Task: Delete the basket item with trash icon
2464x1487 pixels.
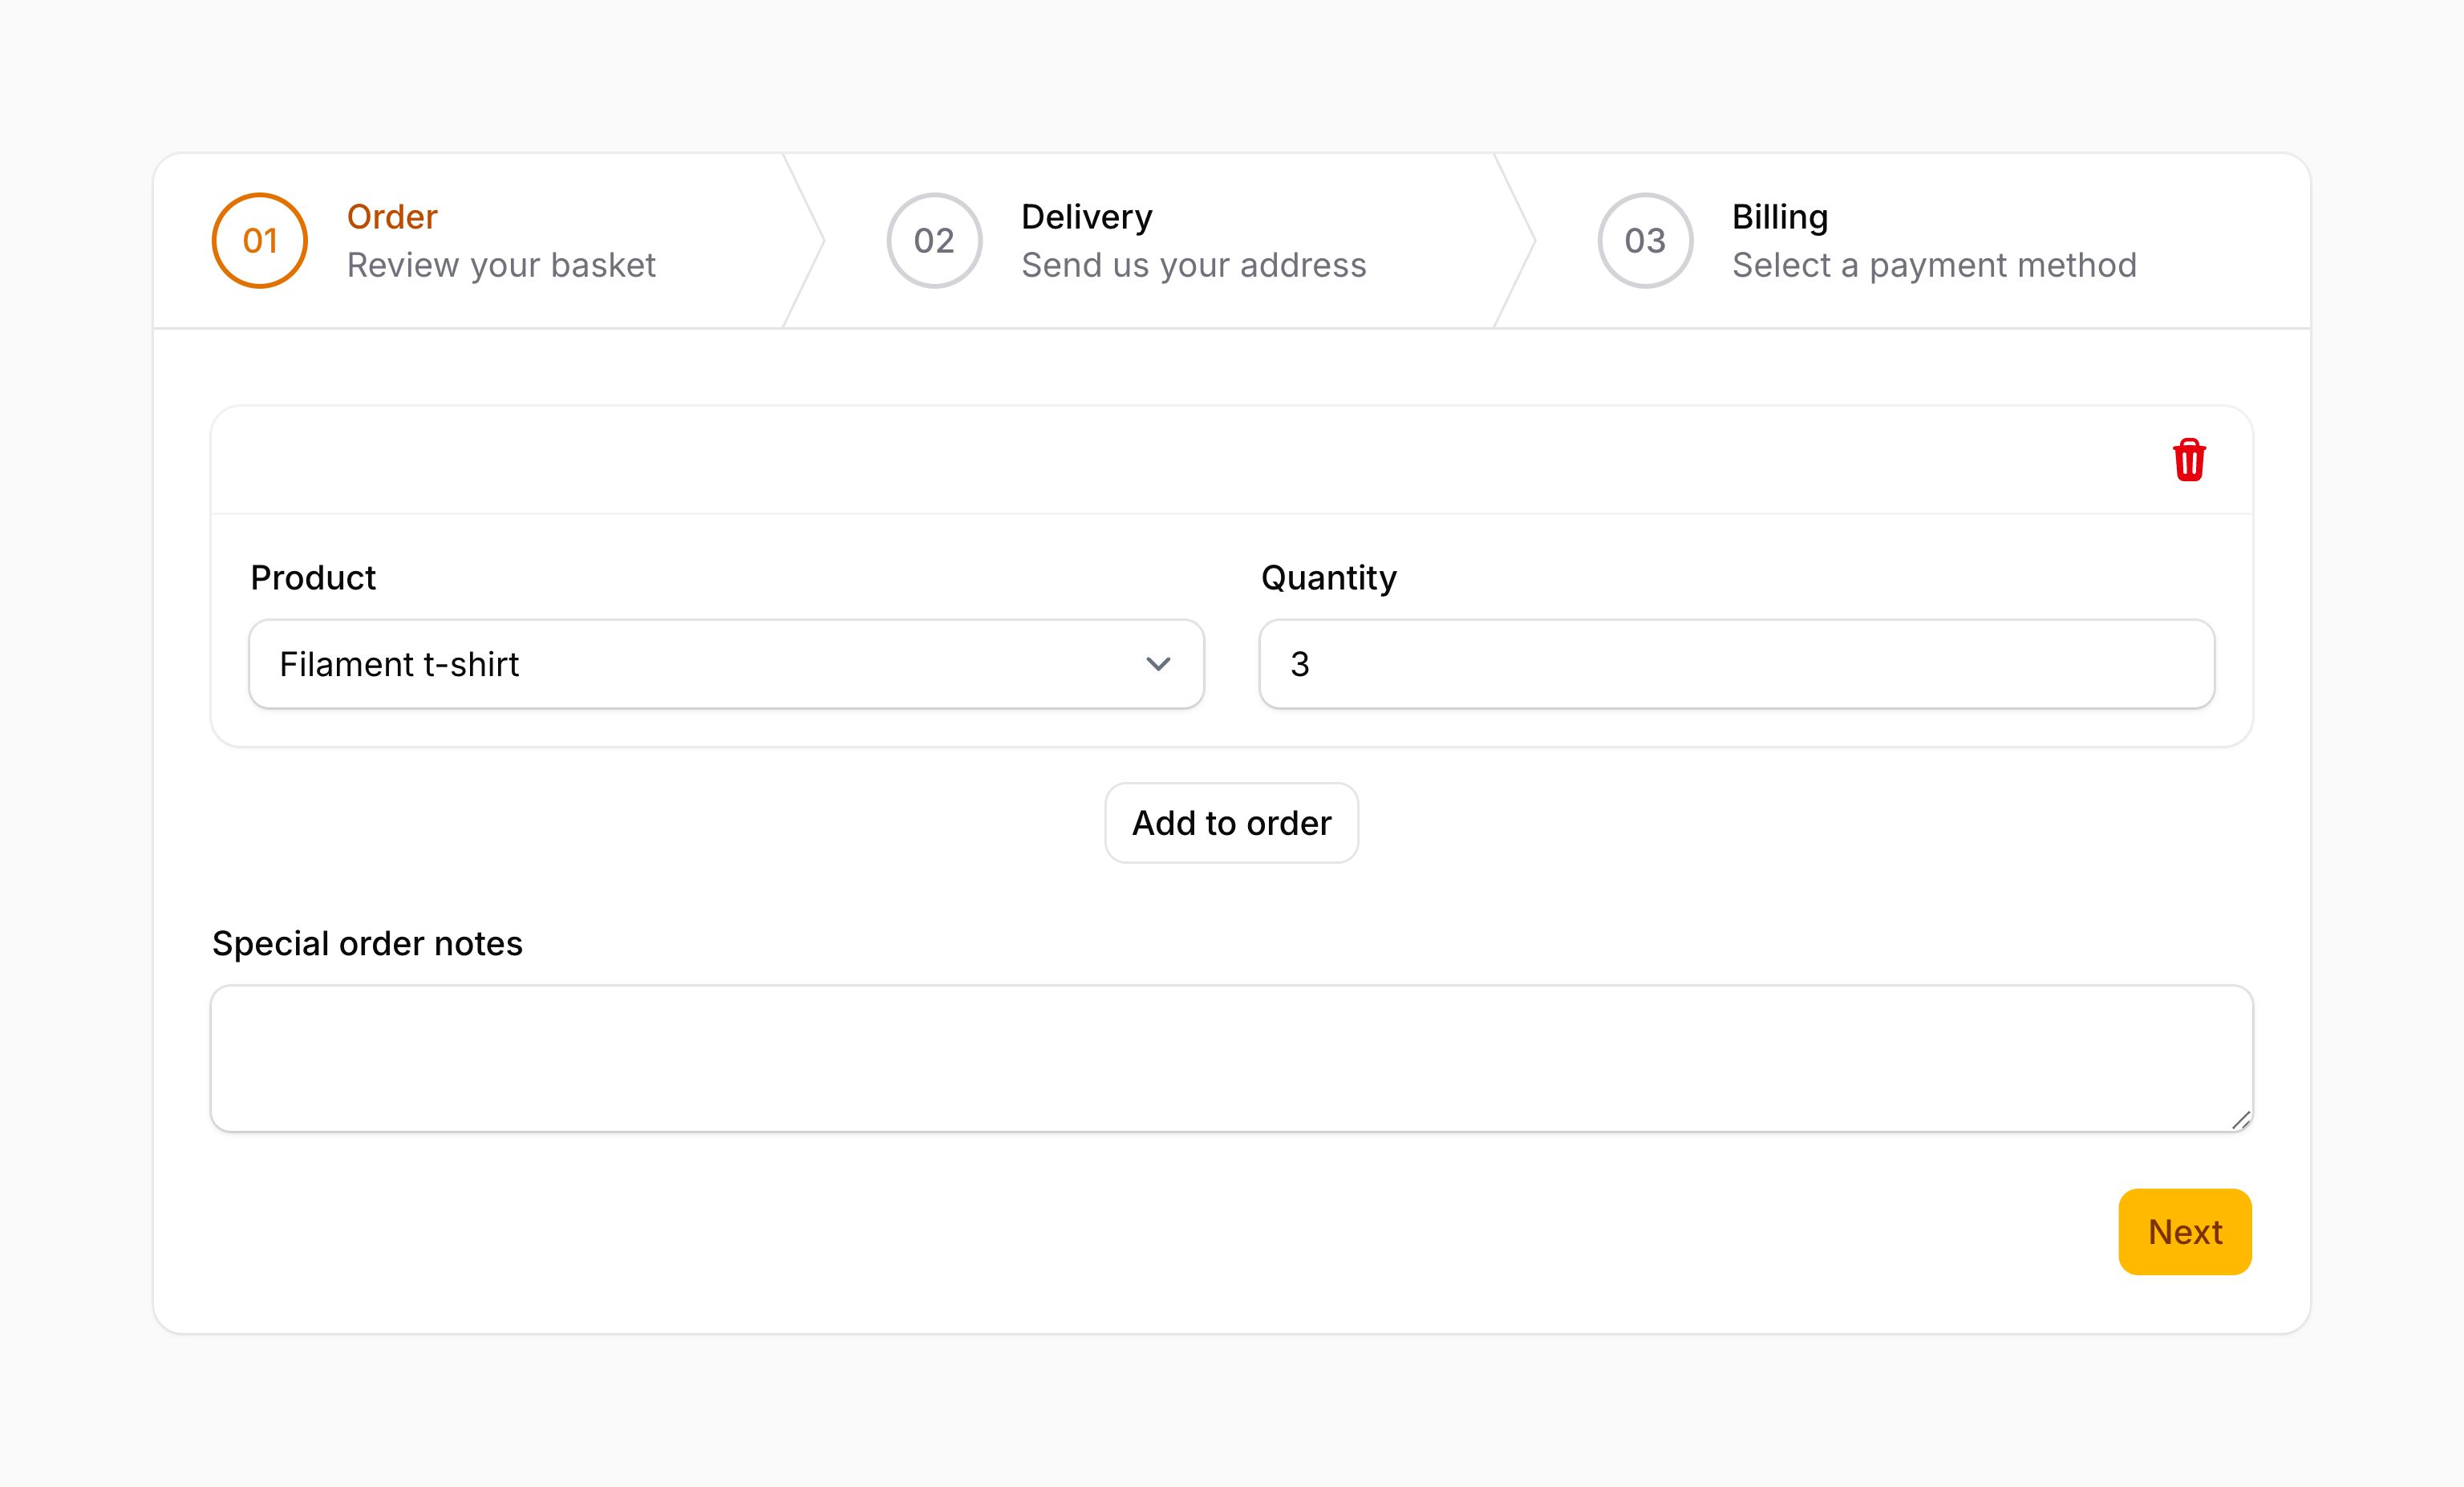Action: pyautogui.click(x=2189, y=460)
